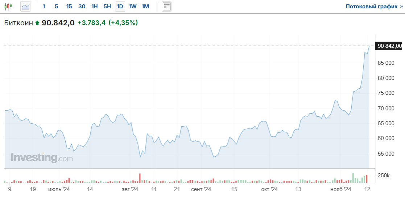405x207 pixels.
Task: Switch to the 30 minute interval
Action: (82, 7)
